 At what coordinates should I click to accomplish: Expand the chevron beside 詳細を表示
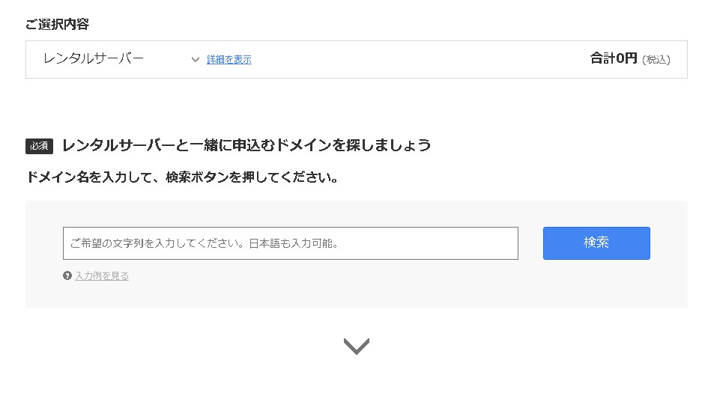point(196,60)
